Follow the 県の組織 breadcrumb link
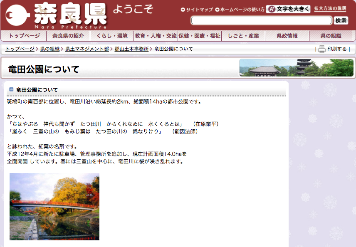The height and width of the screenshot is (247, 356). pyautogui.click(x=50, y=49)
